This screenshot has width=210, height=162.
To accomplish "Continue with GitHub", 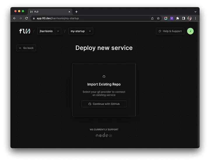I will (104, 104).
